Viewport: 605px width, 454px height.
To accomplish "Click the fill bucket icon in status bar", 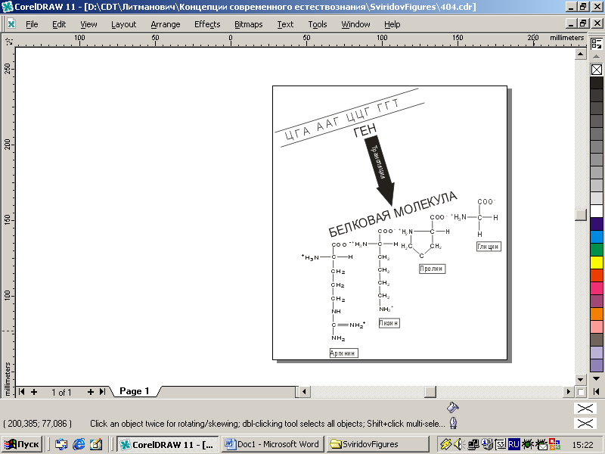I will pos(452,408).
